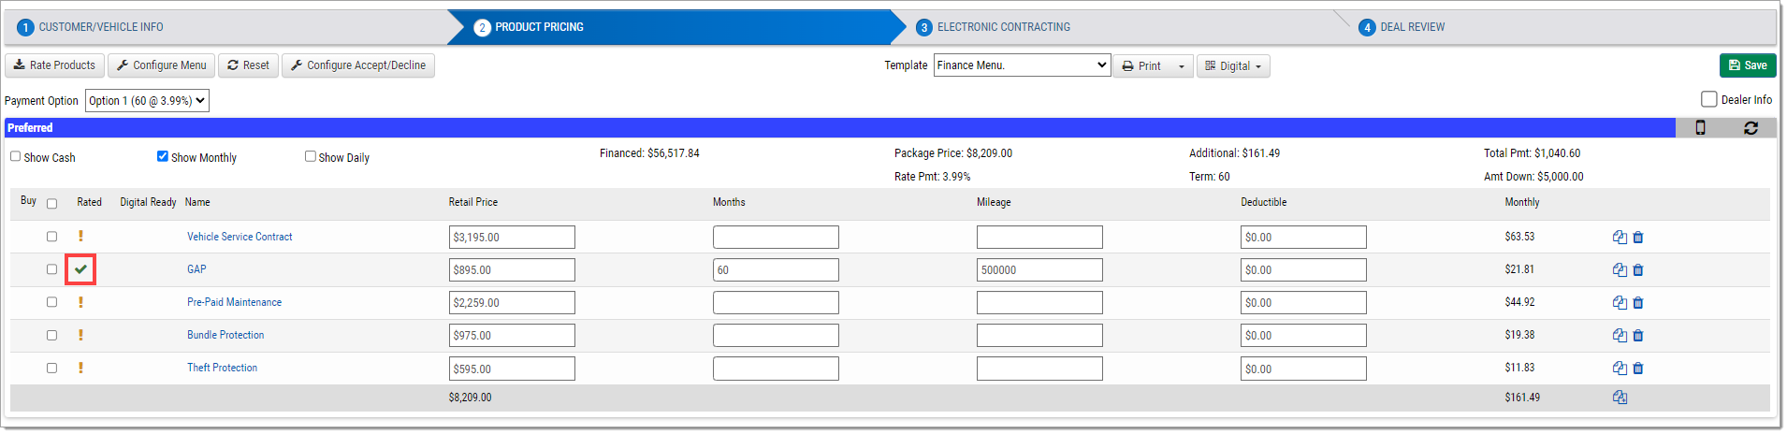The height and width of the screenshot is (434, 1787).
Task: Check the Dealer Info checkbox
Action: click(x=1708, y=99)
